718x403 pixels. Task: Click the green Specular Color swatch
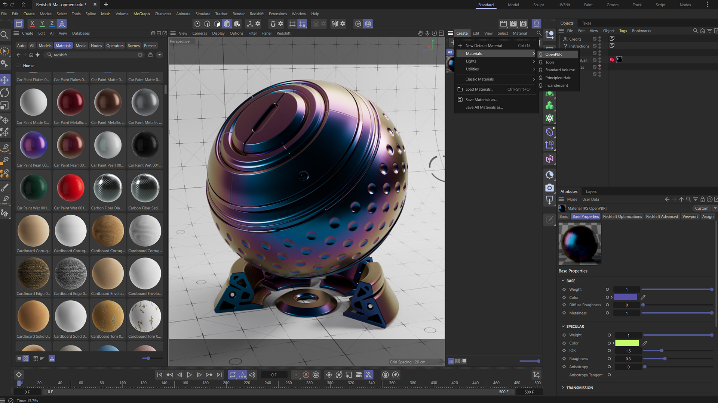click(627, 343)
